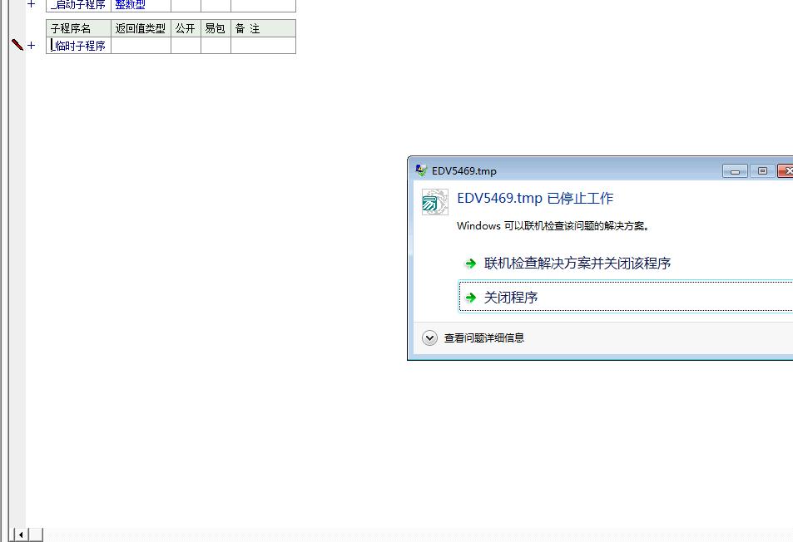Click the 整数型 return type cell
Viewport: 793px width, 542px height.
click(141, 5)
